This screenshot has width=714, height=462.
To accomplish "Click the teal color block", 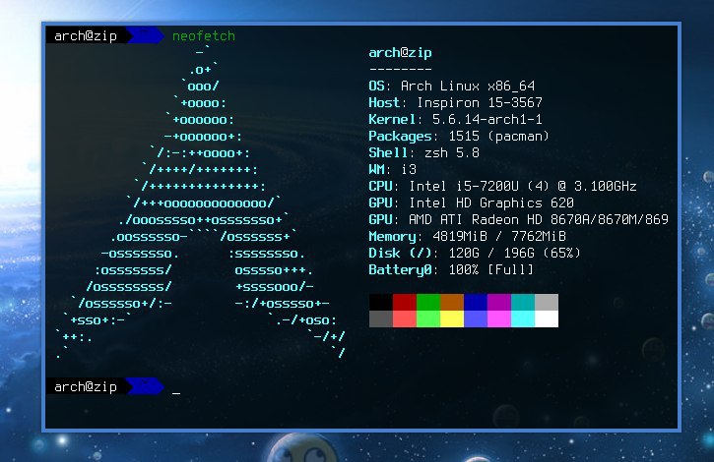I will (523, 303).
